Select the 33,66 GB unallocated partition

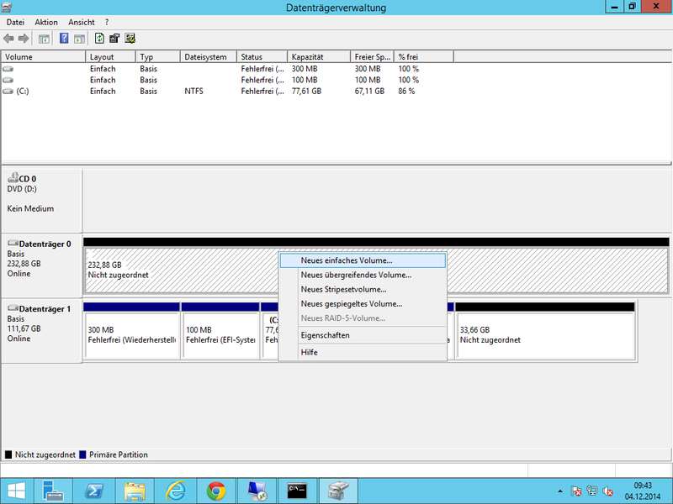544,335
